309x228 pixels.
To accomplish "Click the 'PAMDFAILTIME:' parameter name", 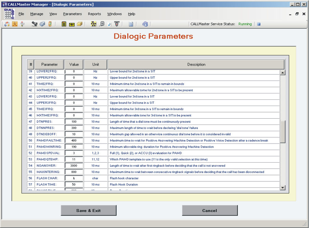I will [x=49, y=140].
